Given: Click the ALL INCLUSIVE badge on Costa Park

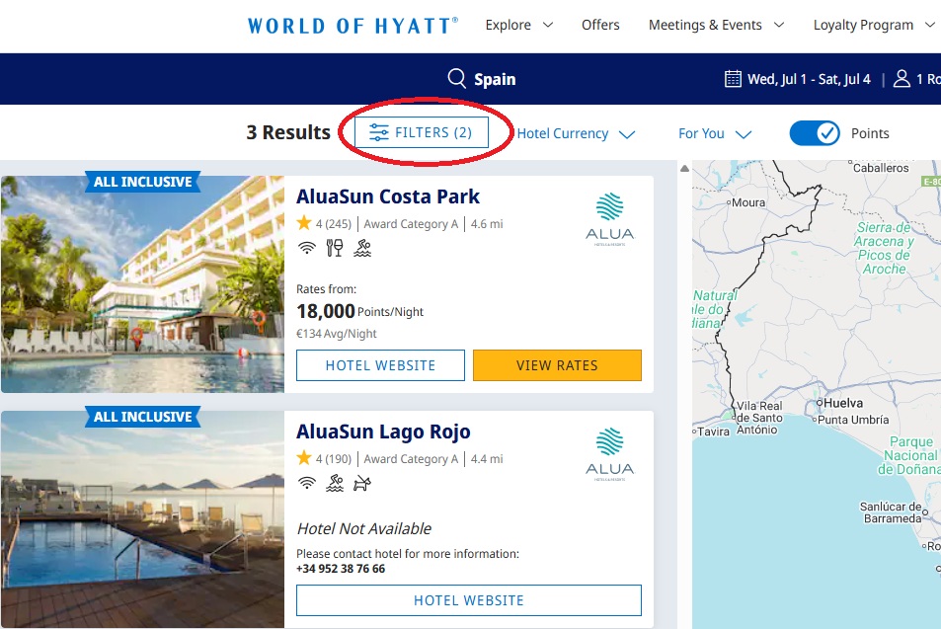Looking at the screenshot, I should pyautogui.click(x=143, y=182).
